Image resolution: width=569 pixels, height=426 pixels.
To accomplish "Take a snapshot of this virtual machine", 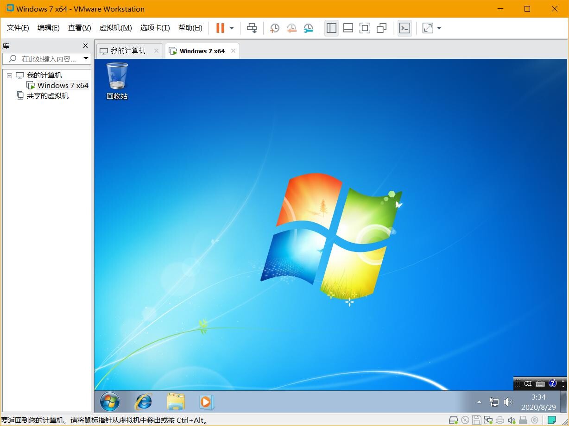I will coord(275,28).
